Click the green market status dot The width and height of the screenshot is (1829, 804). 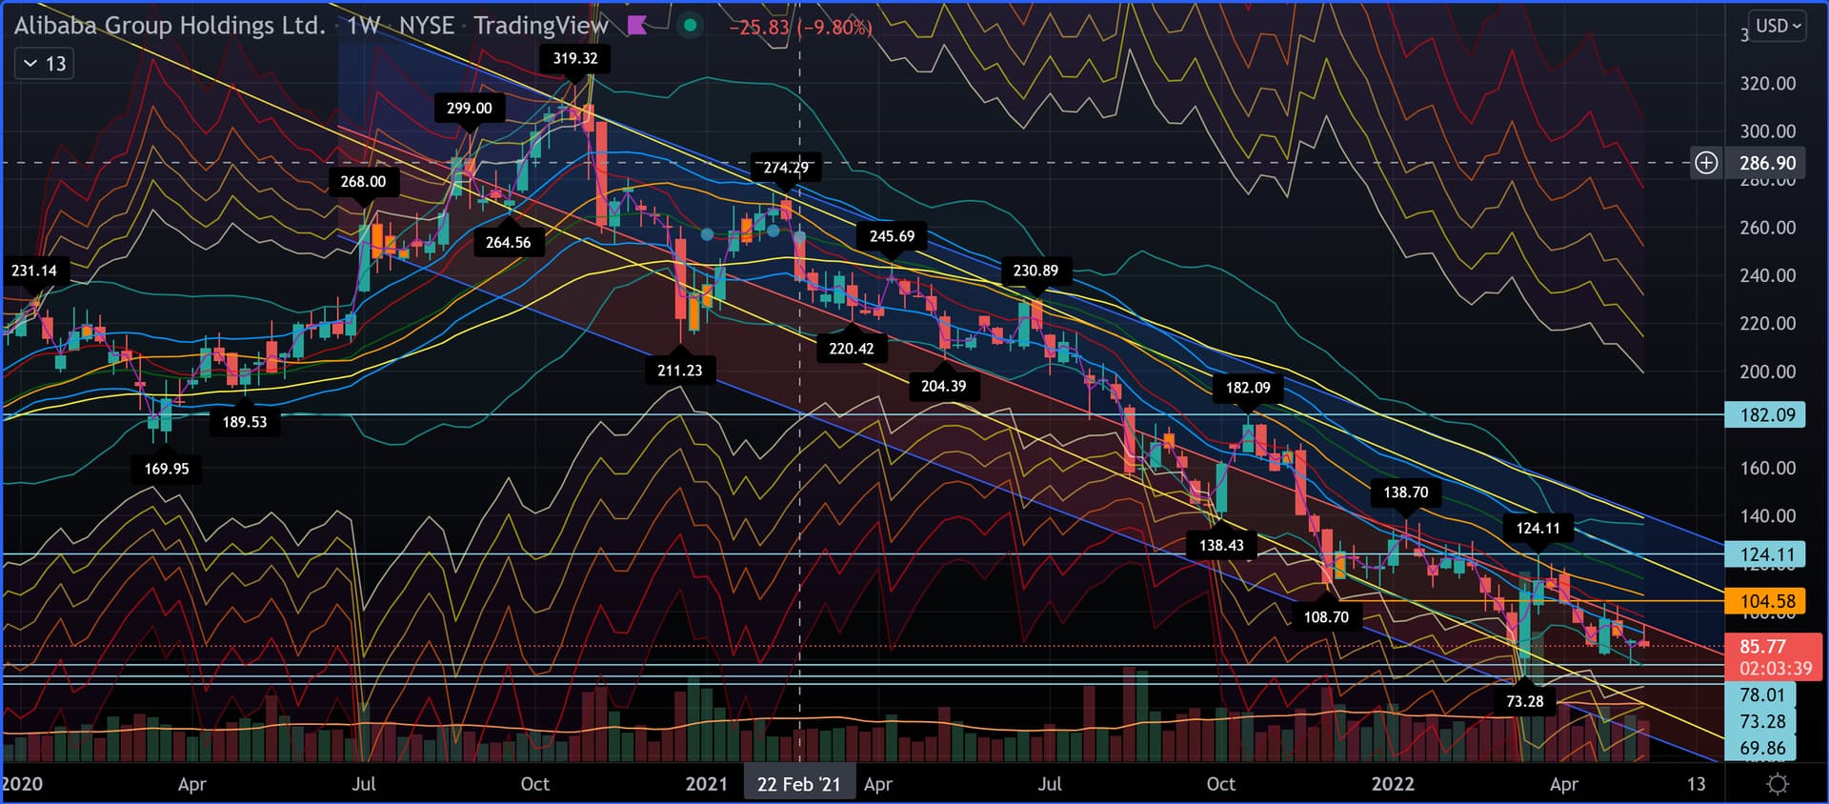coord(690,26)
